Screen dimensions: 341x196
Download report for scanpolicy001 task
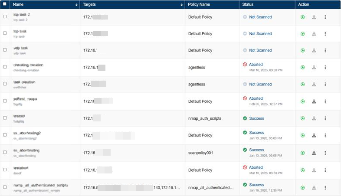(314, 153)
